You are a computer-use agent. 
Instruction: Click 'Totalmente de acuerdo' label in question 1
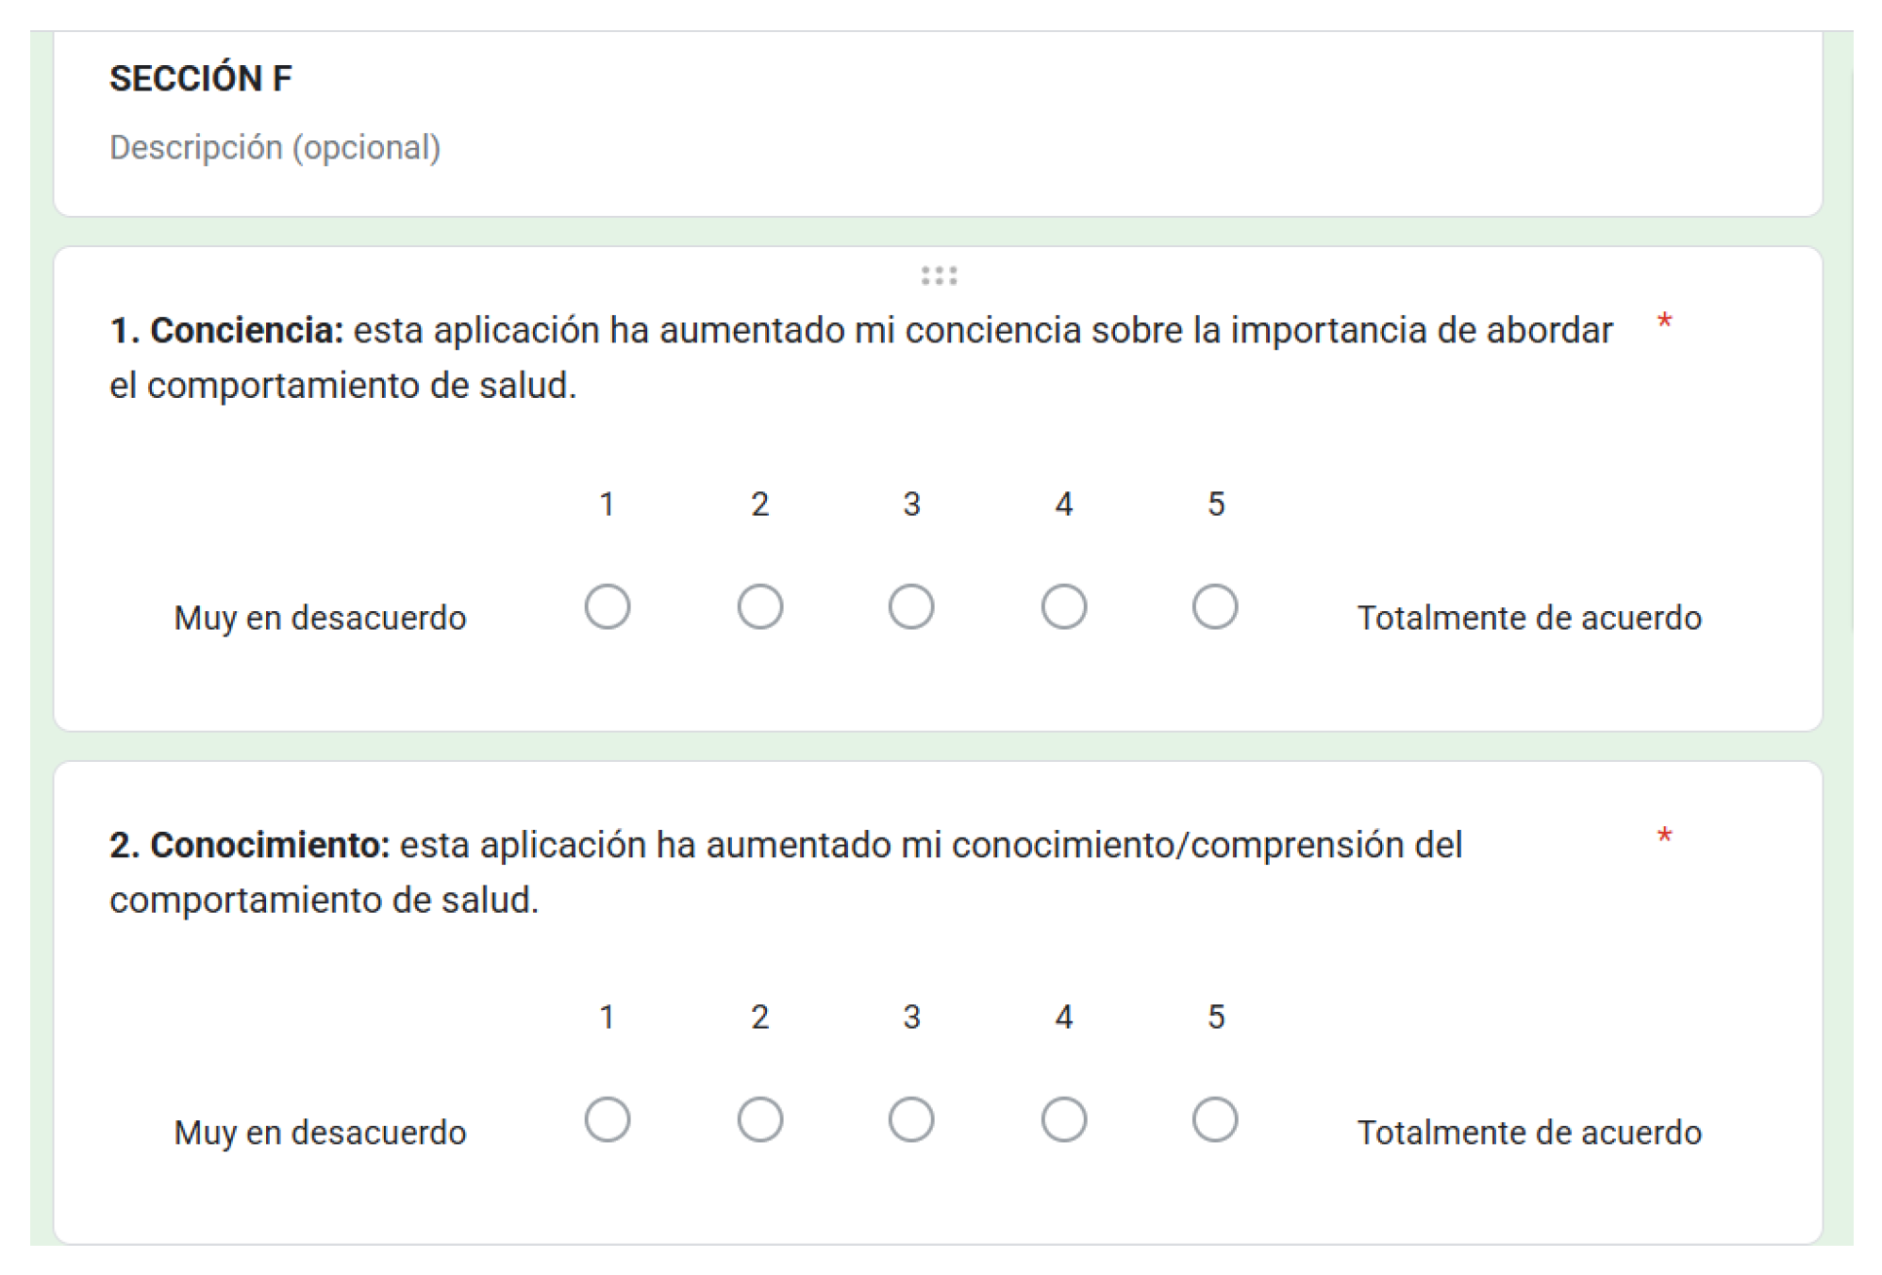[x=1528, y=619]
